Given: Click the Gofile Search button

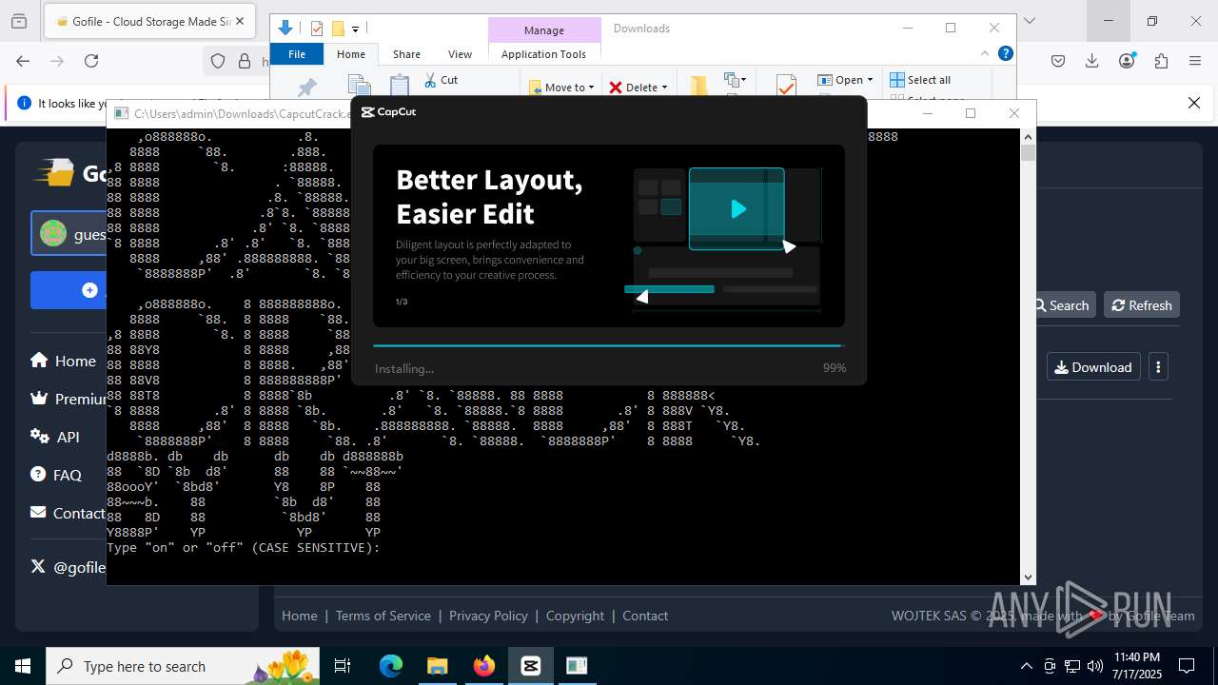Looking at the screenshot, I should point(1062,305).
